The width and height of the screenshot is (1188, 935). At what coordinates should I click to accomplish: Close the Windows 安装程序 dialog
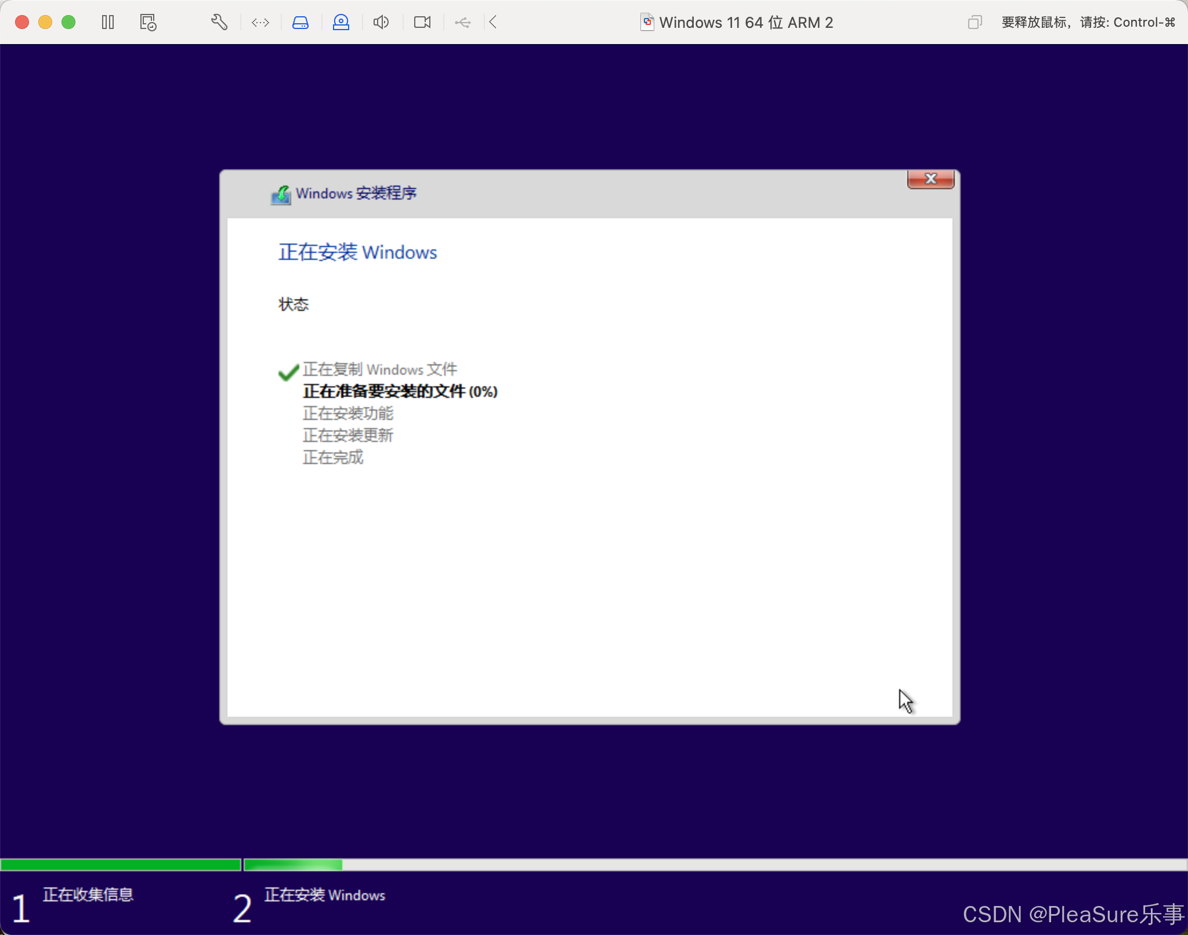[x=930, y=179]
